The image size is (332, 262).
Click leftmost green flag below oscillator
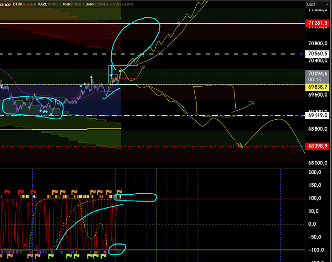click(50, 257)
